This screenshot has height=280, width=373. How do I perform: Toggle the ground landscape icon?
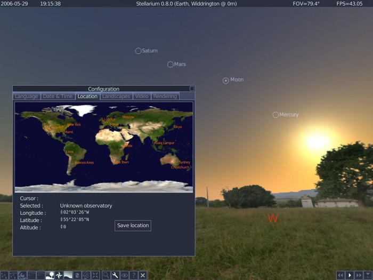coord(50,275)
